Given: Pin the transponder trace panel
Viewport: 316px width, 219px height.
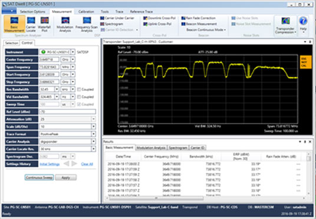Looking at the screenshot, I should [310, 42].
